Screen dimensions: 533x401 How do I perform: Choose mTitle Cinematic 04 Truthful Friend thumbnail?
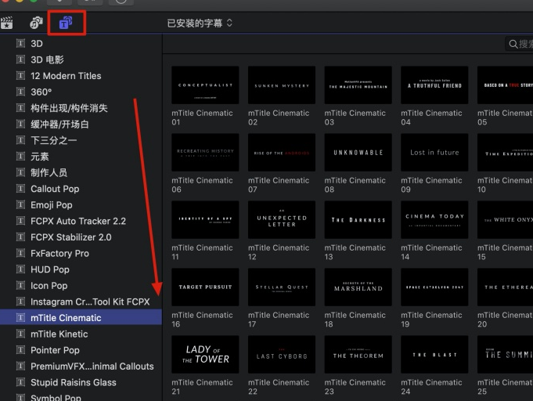coord(434,85)
